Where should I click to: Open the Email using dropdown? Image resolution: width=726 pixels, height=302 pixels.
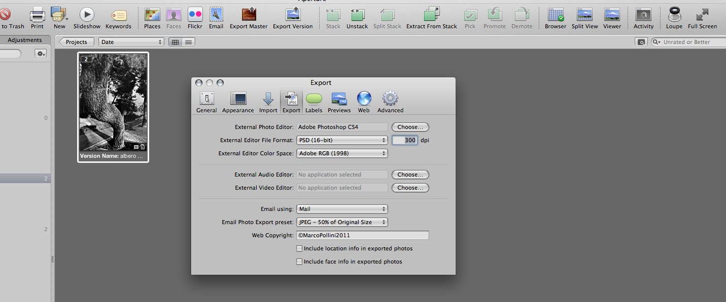pos(342,209)
